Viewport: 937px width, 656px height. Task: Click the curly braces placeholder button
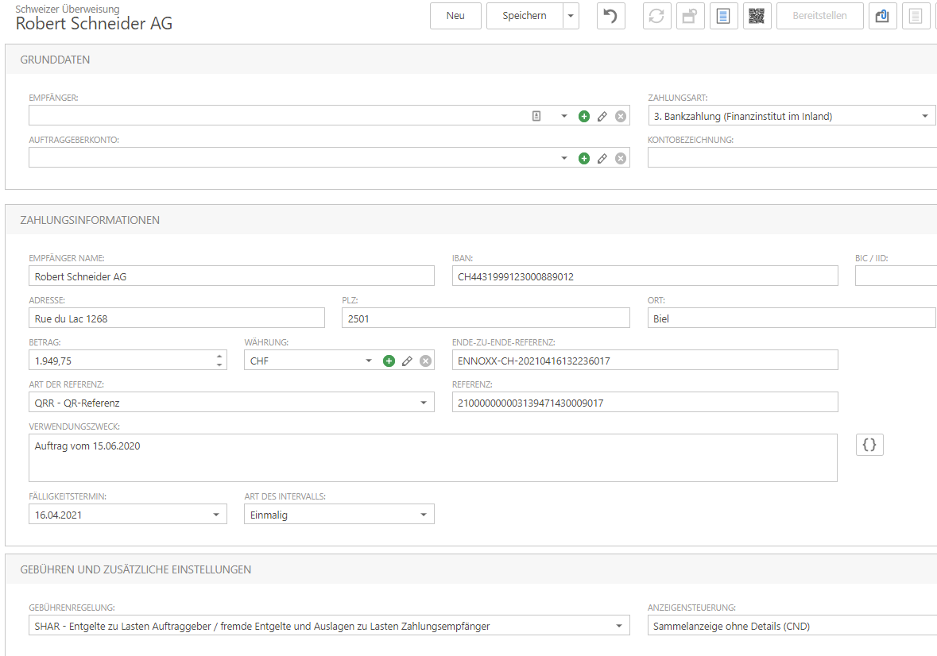pyautogui.click(x=869, y=445)
